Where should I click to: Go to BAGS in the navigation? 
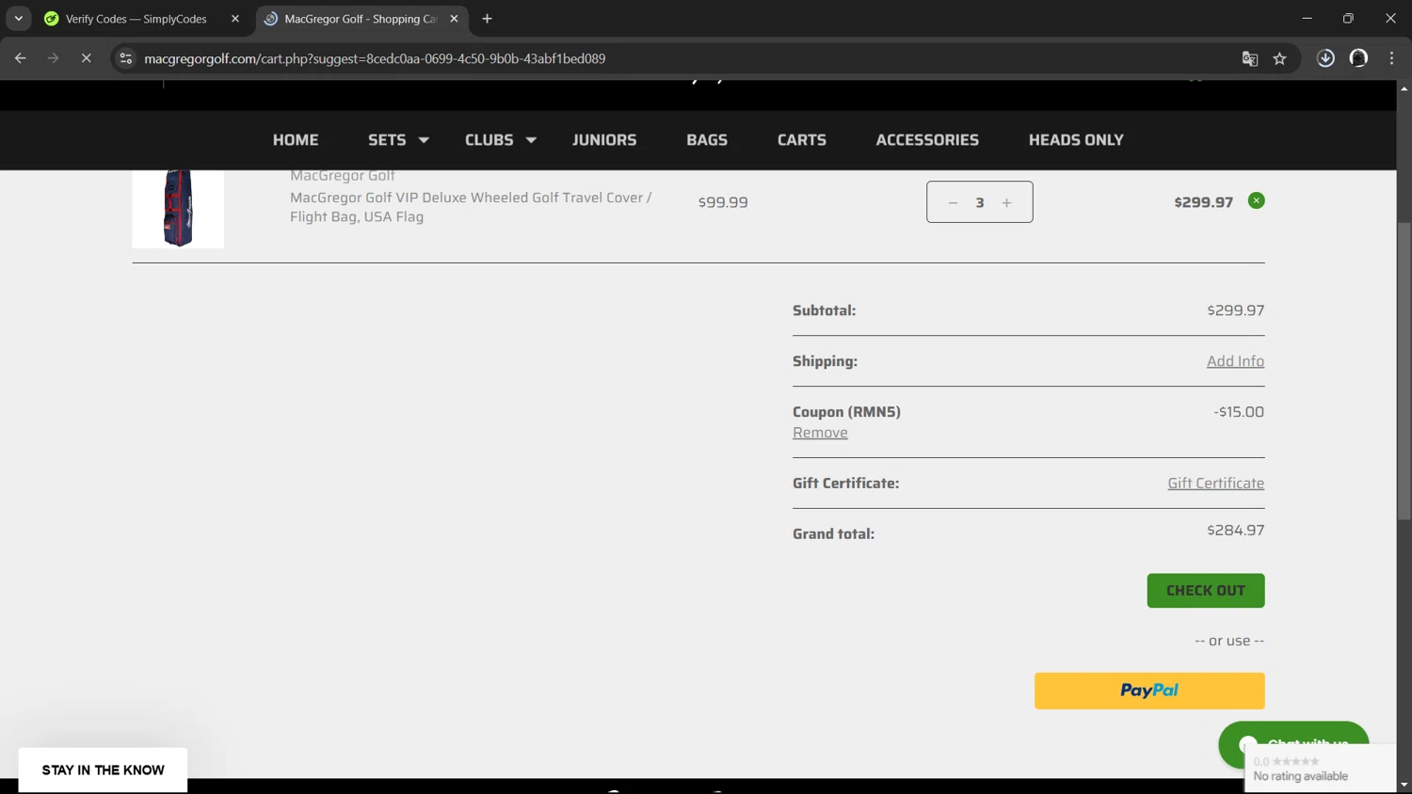click(x=707, y=140)
